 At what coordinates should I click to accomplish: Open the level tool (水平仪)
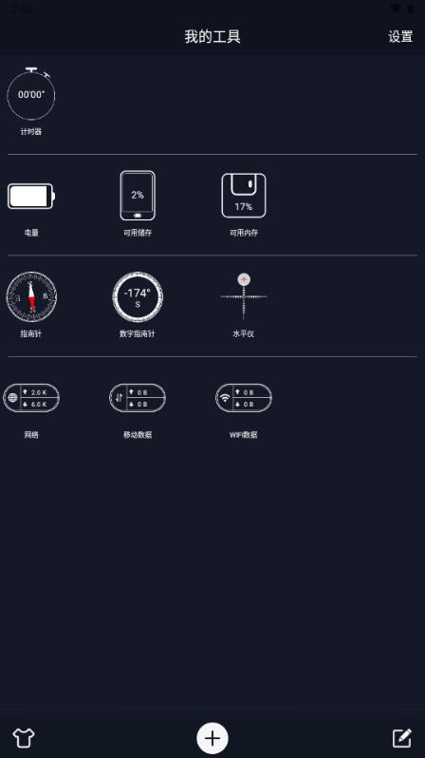point(244,296)
